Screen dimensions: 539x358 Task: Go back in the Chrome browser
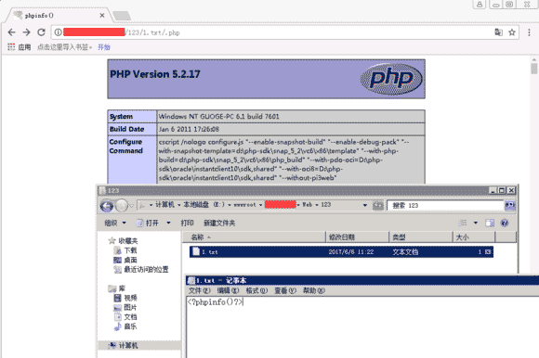(12, 32)
